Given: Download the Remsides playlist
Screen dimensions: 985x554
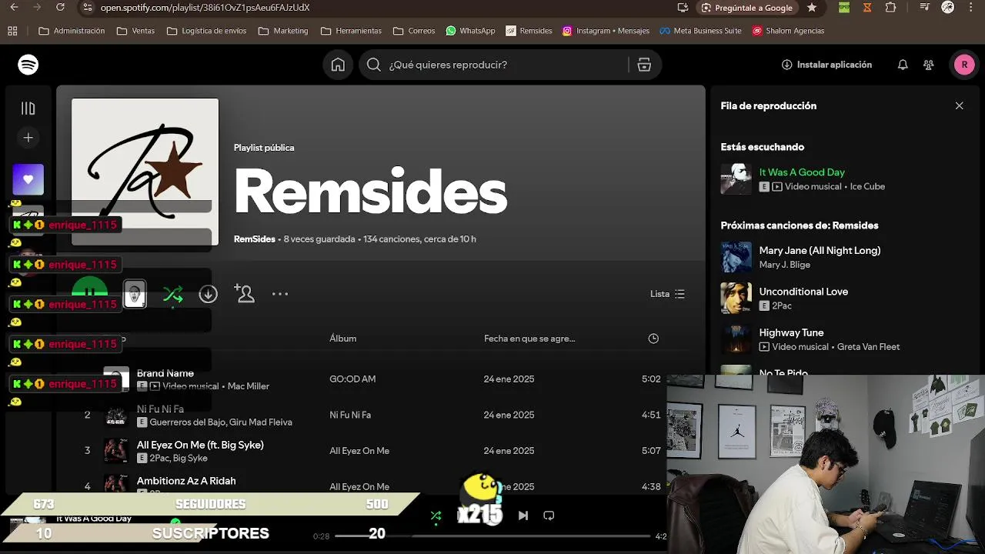Looking at the screenshot, I should [209, 294].
